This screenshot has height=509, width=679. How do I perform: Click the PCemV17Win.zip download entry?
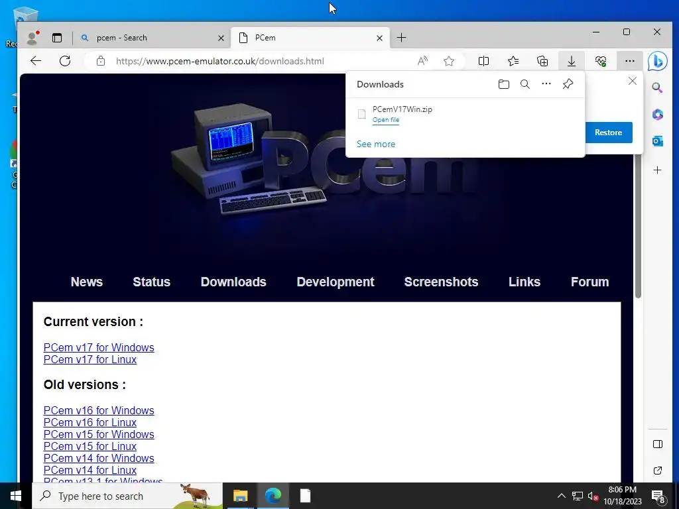(x=465, y=114)
